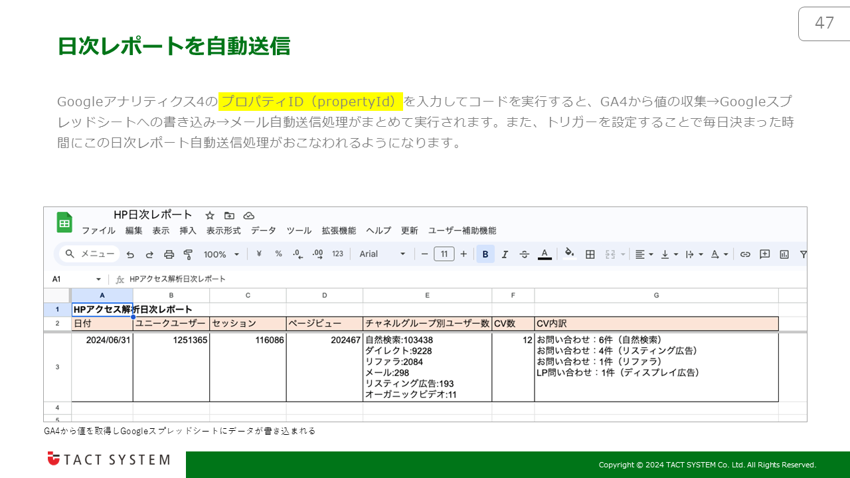
Task: Open the fill color picker
Action: (570, 254)
